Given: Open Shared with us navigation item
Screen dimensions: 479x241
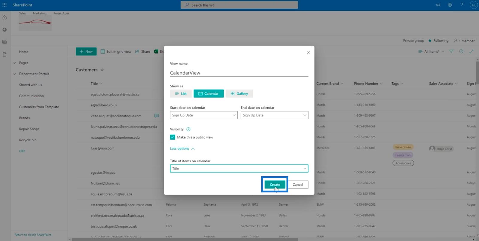Looking at the screenshot, I should tap(31, 85).
